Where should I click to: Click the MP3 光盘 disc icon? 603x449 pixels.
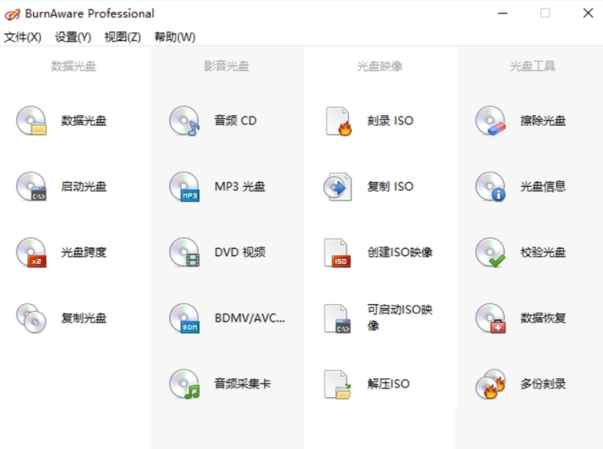click(x=185, y=186)
